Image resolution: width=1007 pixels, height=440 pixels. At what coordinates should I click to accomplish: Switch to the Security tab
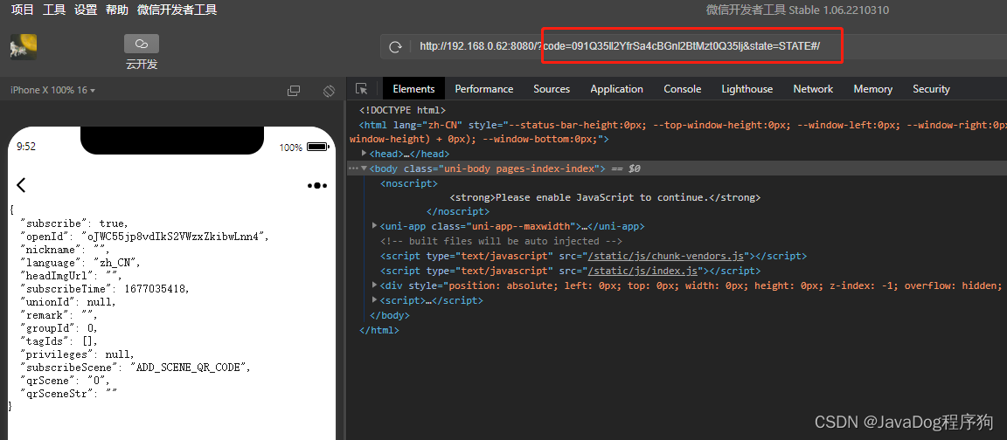click(x=931, y=89)
